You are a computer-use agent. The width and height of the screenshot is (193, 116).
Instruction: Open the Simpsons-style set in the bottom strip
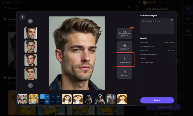pos(33,99)
